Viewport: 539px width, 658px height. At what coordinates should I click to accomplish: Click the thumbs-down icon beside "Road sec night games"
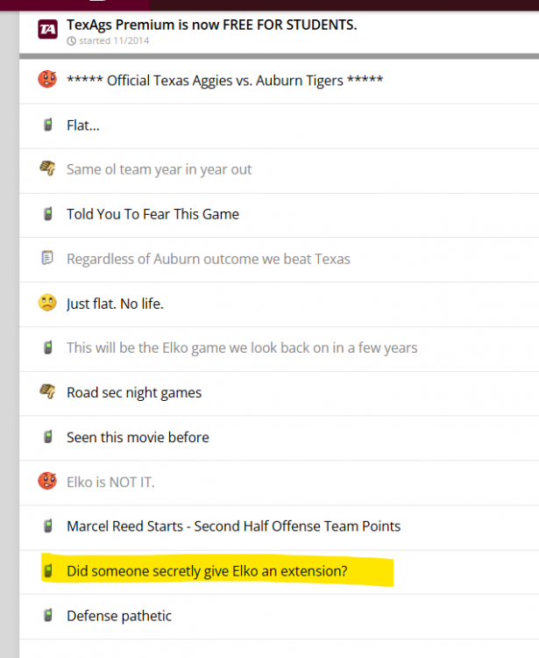(x=47, y=392)
